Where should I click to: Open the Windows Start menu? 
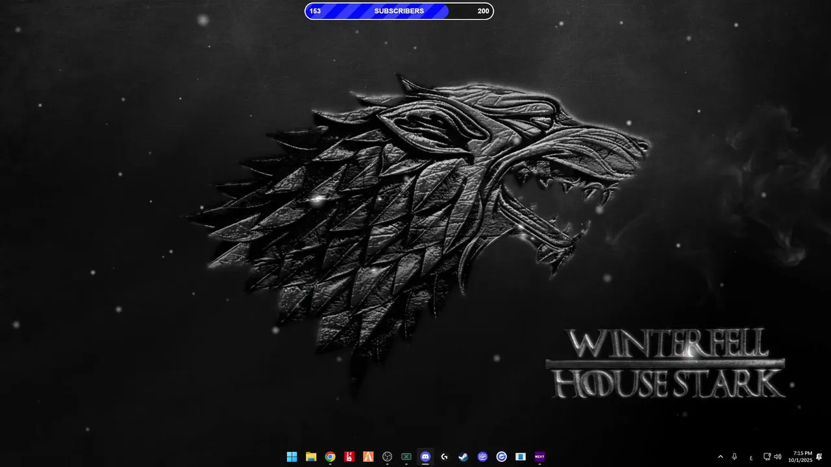(x=292, y=457)
